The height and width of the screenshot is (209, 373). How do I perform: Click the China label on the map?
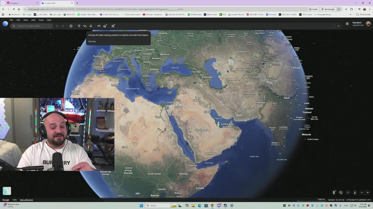(297, 68)
